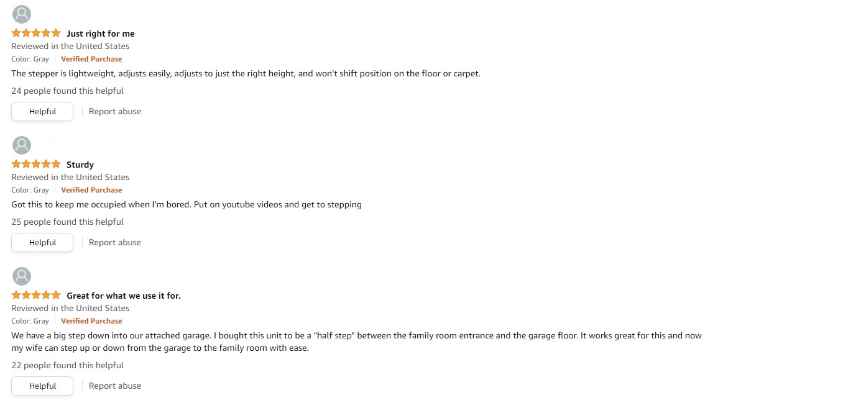Image resolution: width=843 pixels, height=403 pixels.
Task: Click Verified Purchase on the Sturdy review
Action: pyautogui.click(x=91, y=190)
